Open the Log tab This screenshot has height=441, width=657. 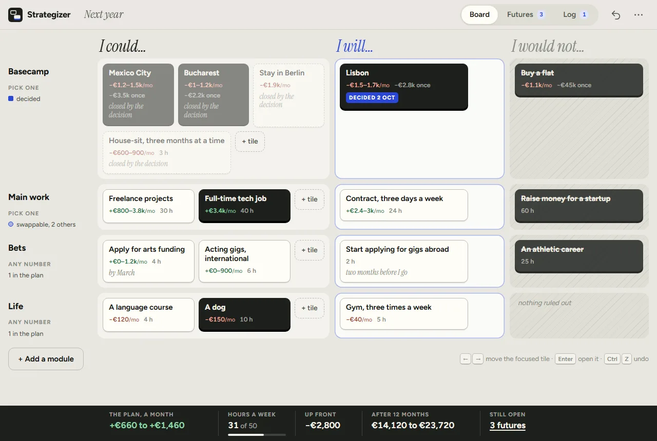tap(575, 15)
